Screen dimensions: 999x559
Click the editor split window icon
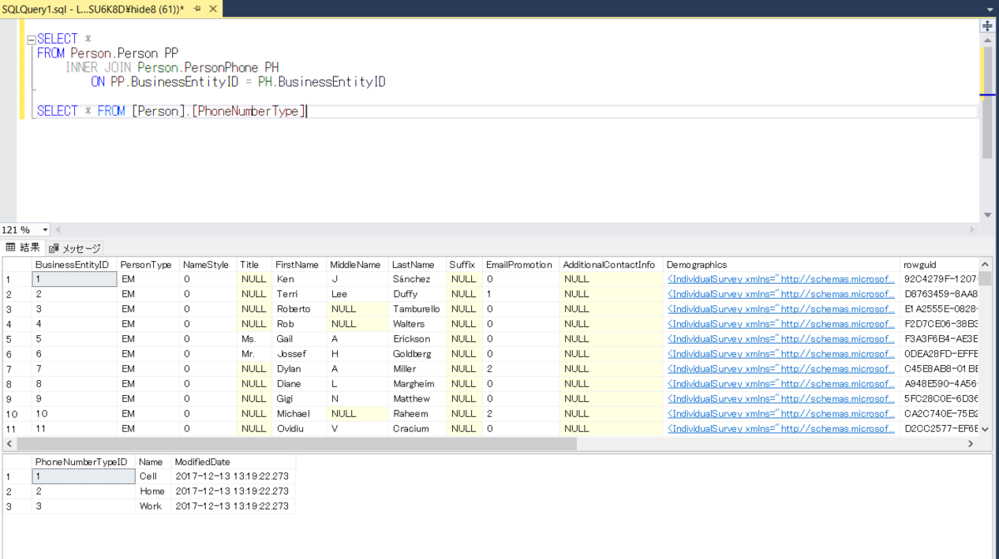point(987,26)
